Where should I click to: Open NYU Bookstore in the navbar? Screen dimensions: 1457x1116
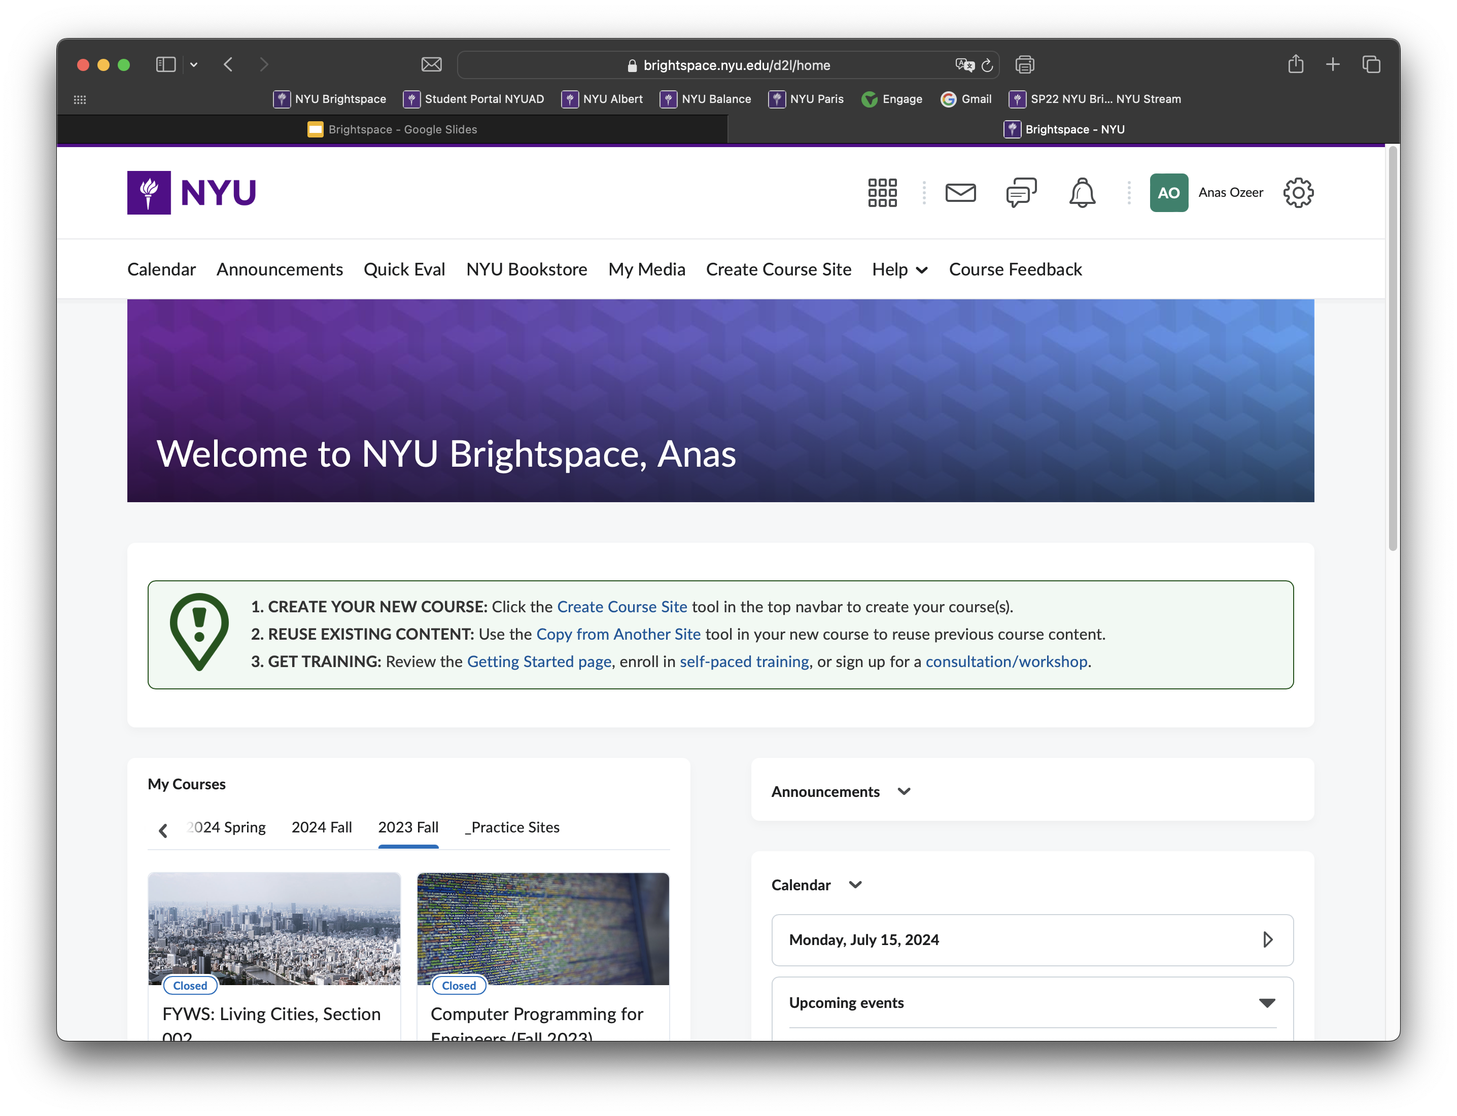527,270
